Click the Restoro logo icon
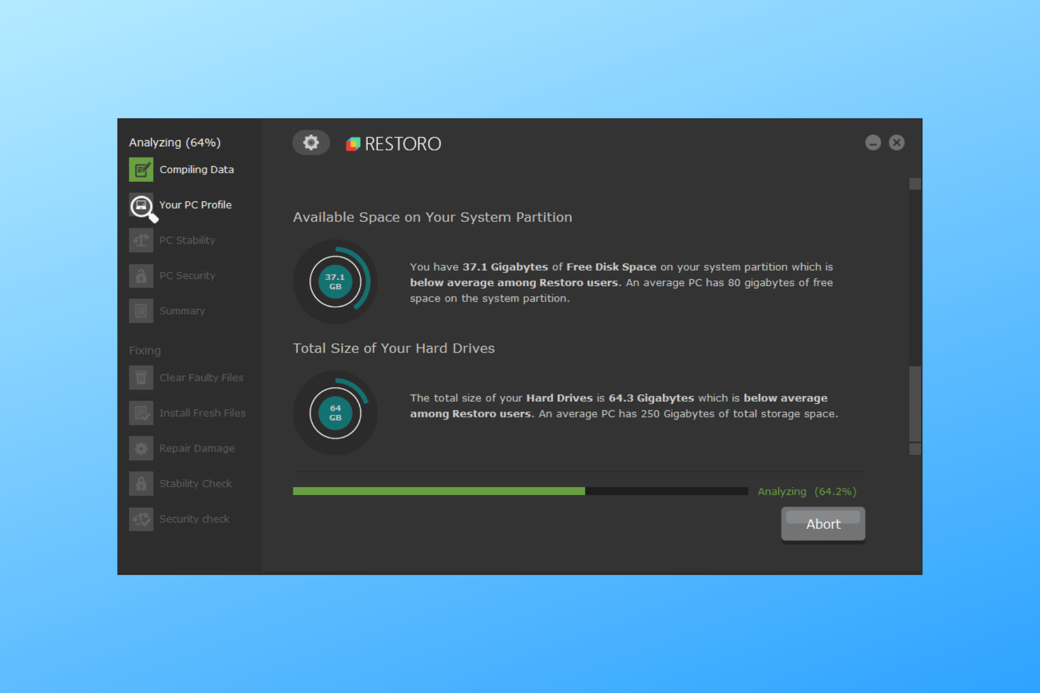Screen dimensions: 1040x693 click(x=353, y=143)
